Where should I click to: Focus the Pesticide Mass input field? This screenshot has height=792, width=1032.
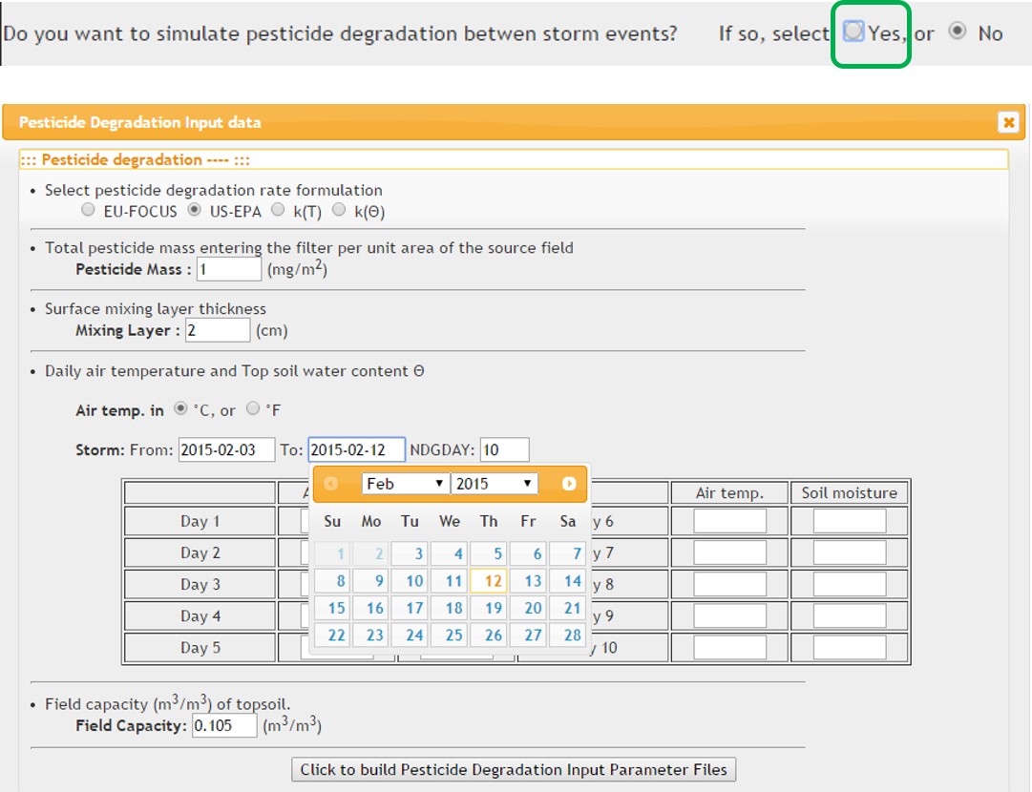(229, 268)
